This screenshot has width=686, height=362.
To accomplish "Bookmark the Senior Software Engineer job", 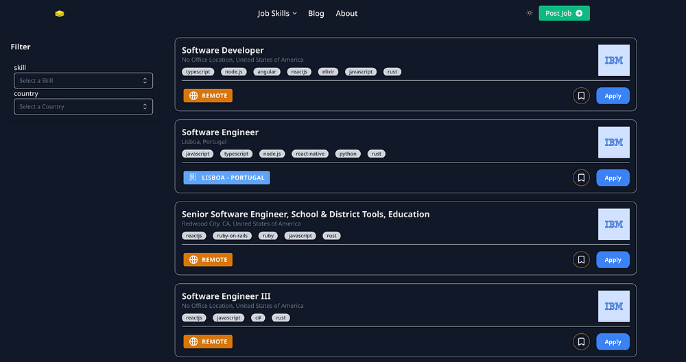I will [x=581, y=260].
